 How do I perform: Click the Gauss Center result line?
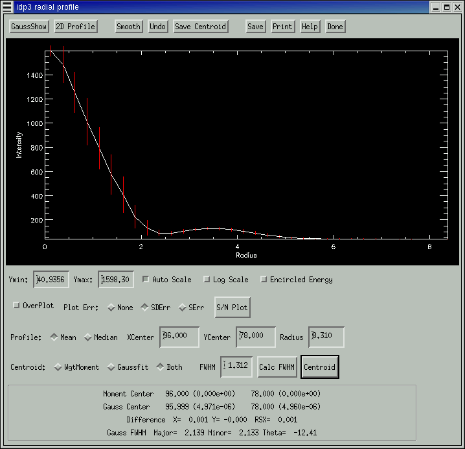[212, 407]
